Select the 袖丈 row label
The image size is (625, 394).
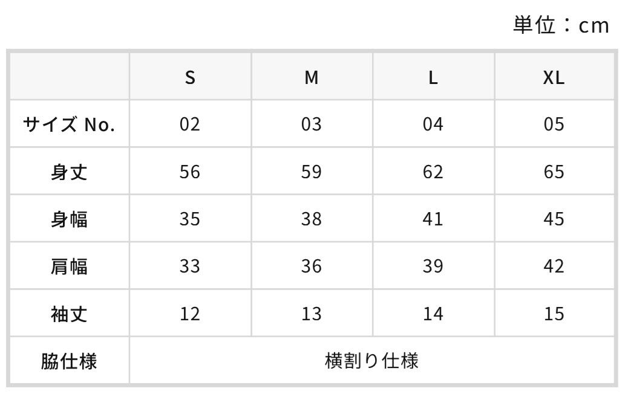(70, 313)
